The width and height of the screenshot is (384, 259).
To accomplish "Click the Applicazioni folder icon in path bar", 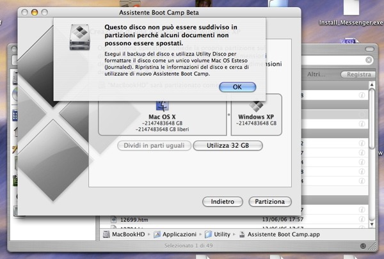I will [x=157, y=234].
